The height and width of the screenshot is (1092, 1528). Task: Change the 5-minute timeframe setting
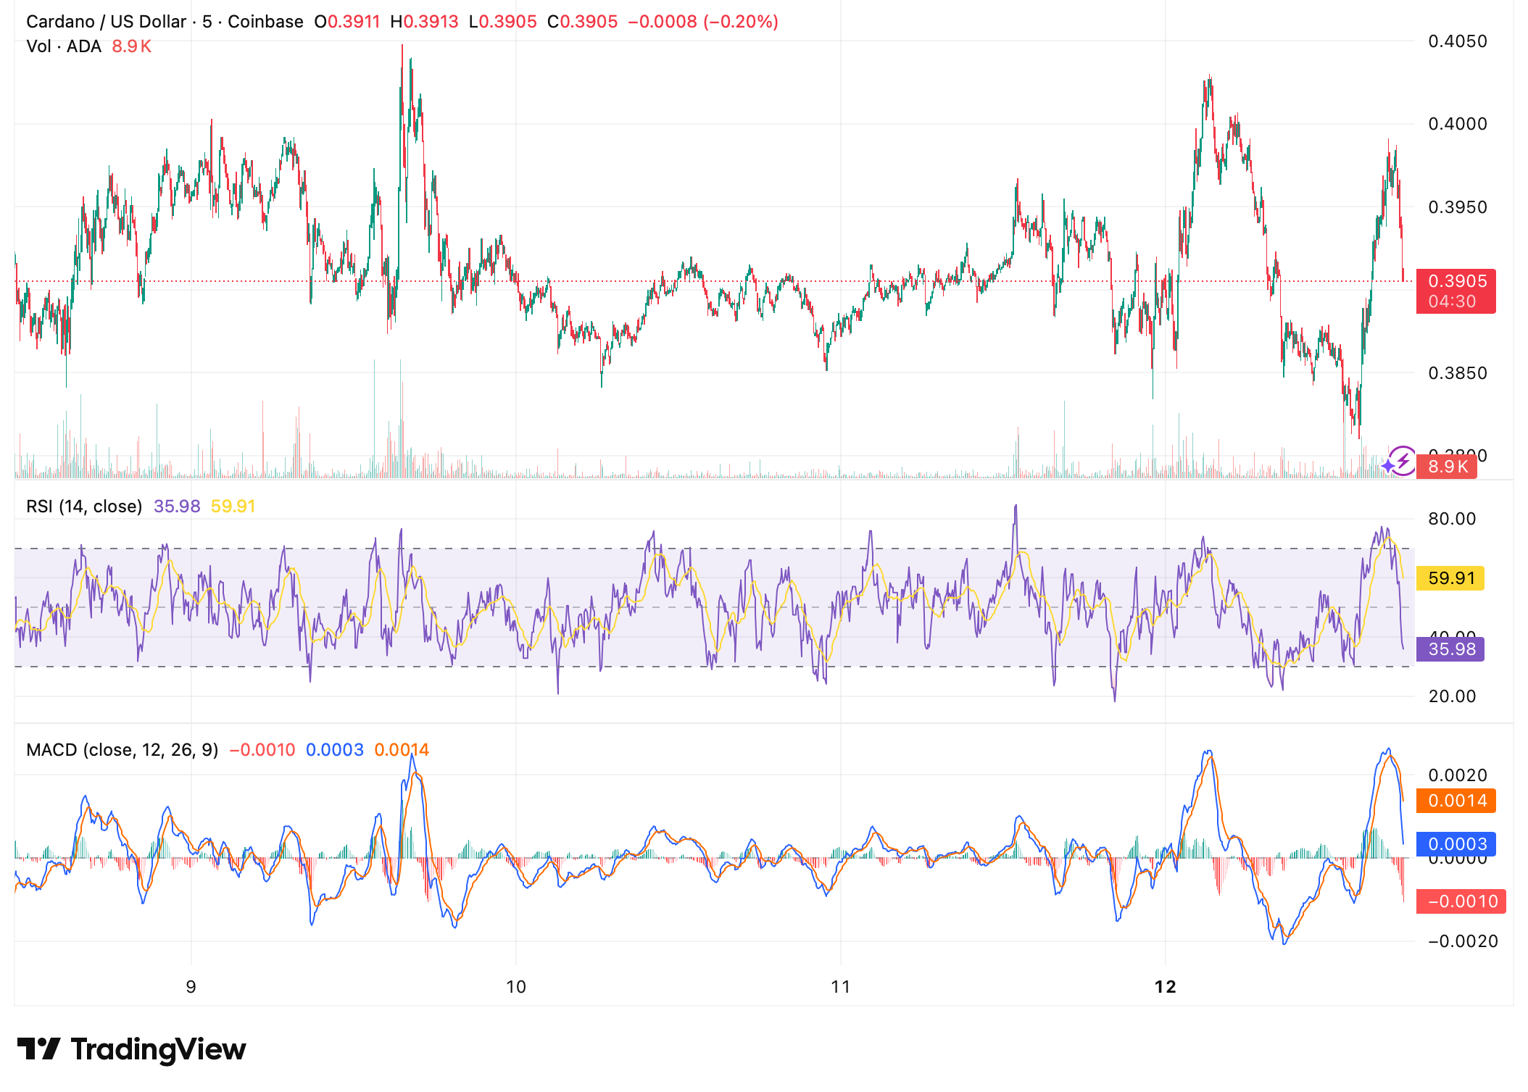[x=208, y=20]
